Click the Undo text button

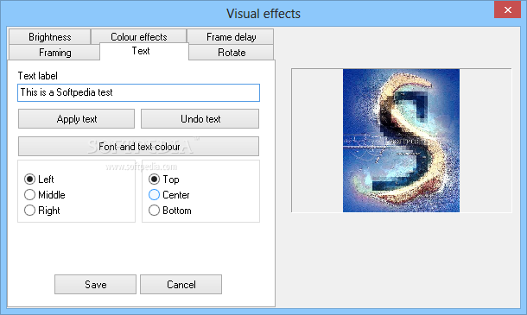pyautogui.click(x=200, y=118)
